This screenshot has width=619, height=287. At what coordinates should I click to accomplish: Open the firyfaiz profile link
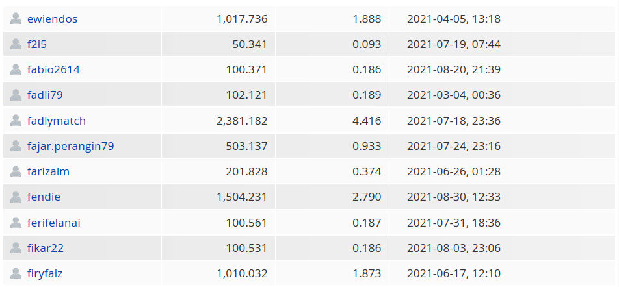point(45,273)
